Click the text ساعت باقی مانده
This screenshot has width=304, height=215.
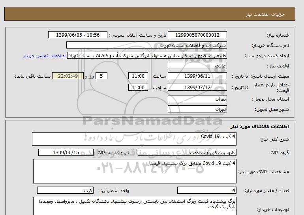point(32,76)
